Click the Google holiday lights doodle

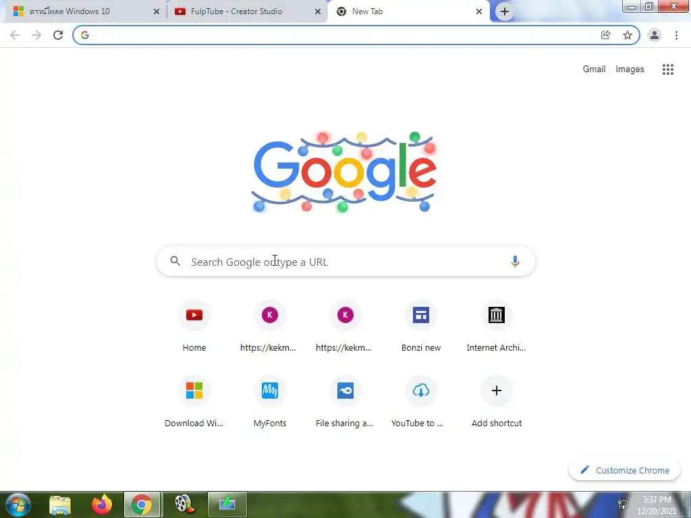coord(345,172)
